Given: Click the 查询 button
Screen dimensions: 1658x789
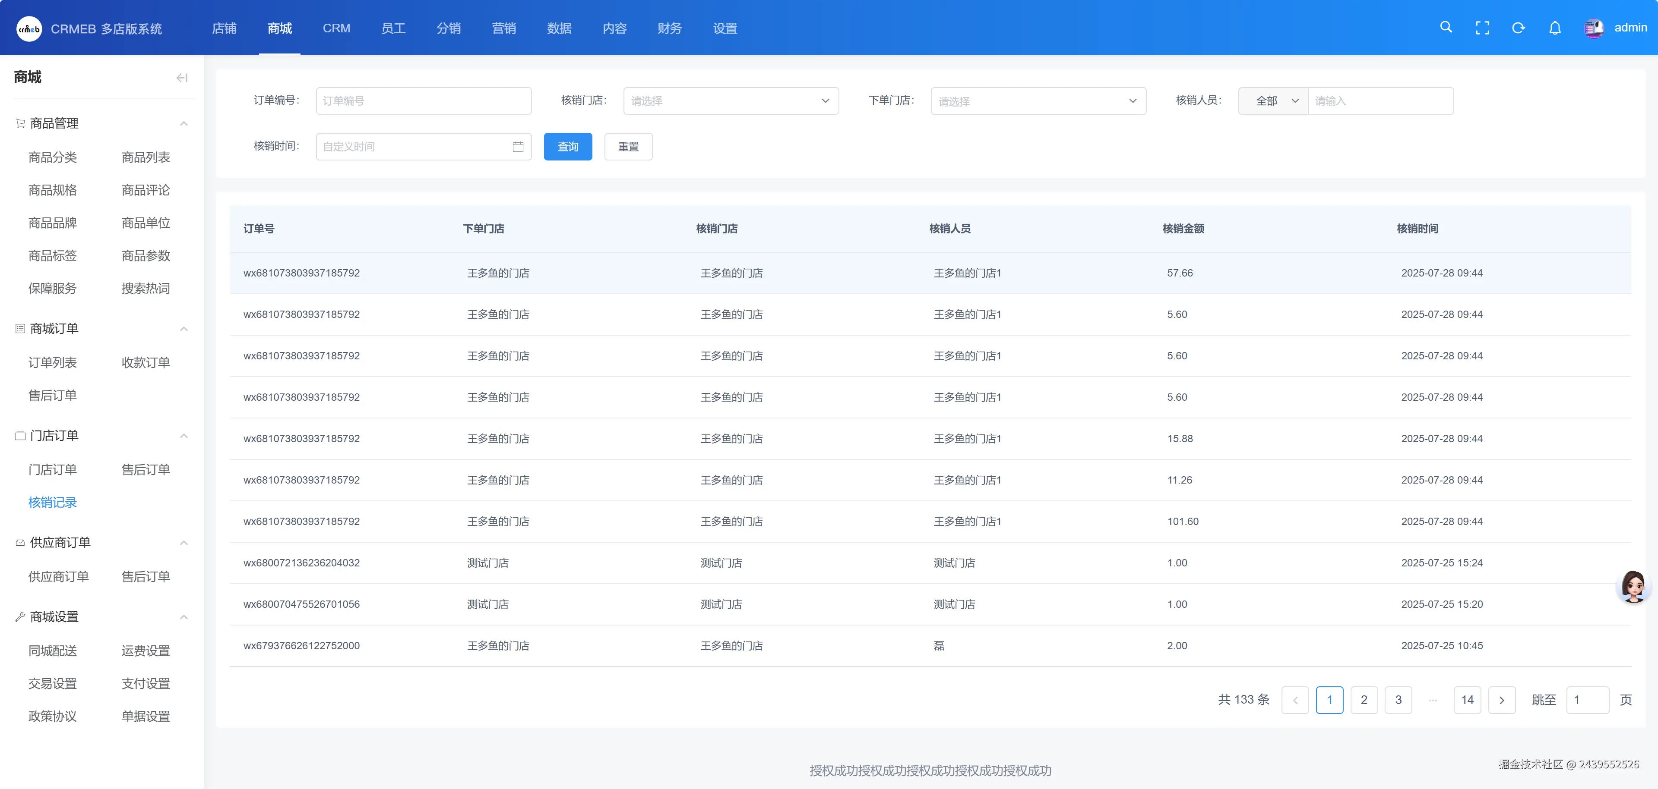Looking at the screenshot, I should pyautogui.click(x=568, y=147).
